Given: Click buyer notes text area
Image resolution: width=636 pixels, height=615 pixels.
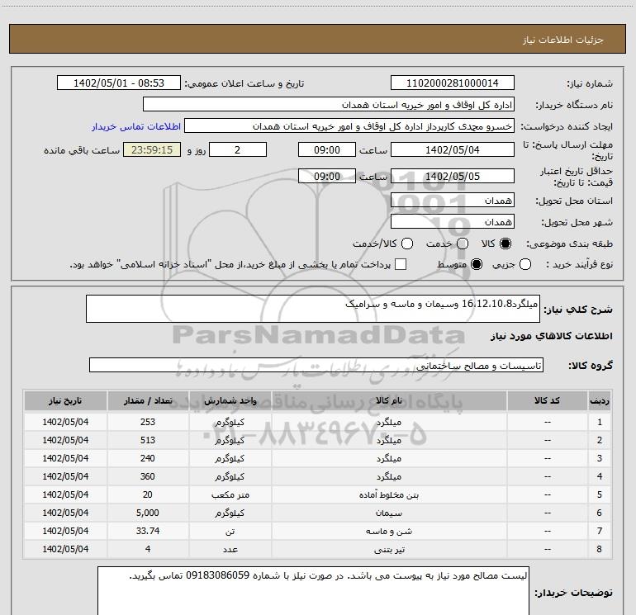Looking at the screenshot, I should [314, 591].
